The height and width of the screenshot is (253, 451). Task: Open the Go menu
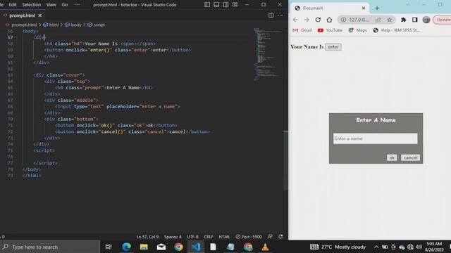coord(65,5)
